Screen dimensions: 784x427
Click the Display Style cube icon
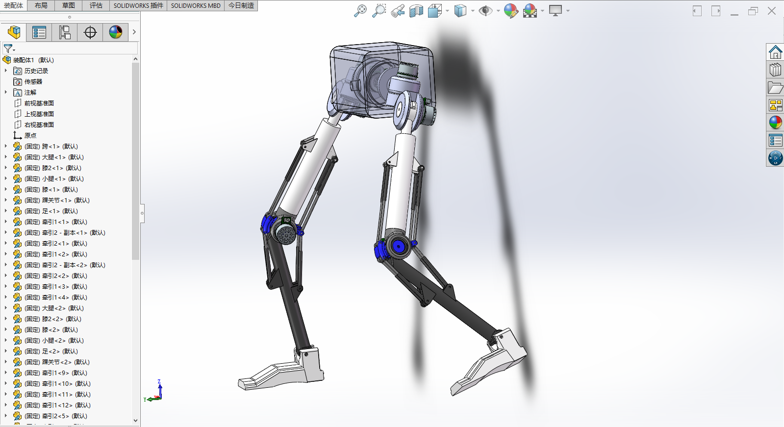(x=460, y=11)
